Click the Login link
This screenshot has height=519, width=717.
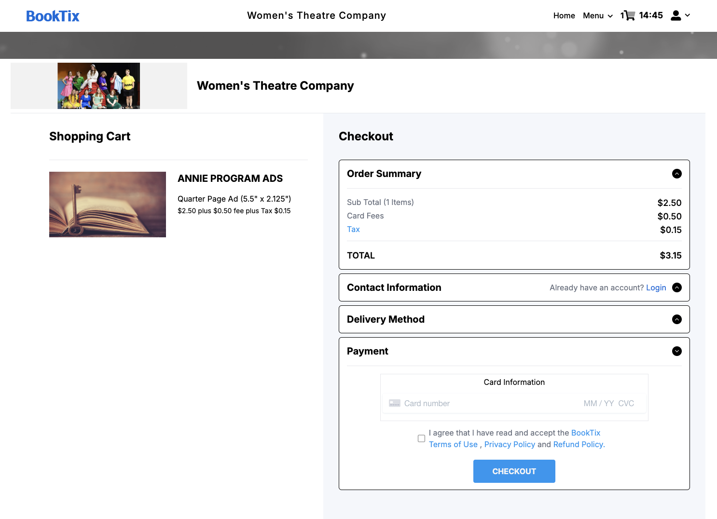pyautogui.click(x=656, y=287)
